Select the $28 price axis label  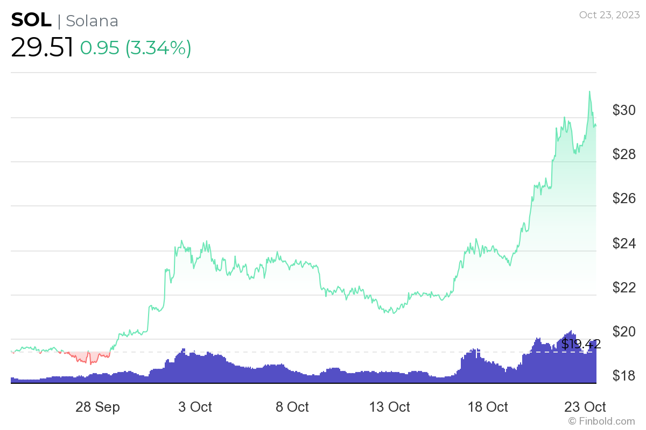coord(624,155)
